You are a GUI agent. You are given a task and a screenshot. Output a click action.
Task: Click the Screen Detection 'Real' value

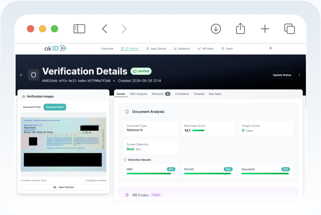(x=130, y=149)
